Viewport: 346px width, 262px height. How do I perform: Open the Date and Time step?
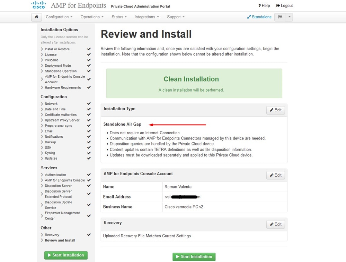[x=55, y=109]
